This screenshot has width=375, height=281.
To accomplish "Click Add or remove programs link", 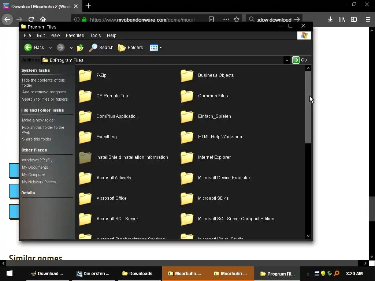I will point(44,92).
